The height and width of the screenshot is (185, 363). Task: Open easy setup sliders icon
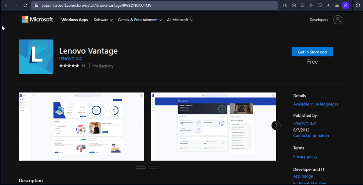(337, 5)
